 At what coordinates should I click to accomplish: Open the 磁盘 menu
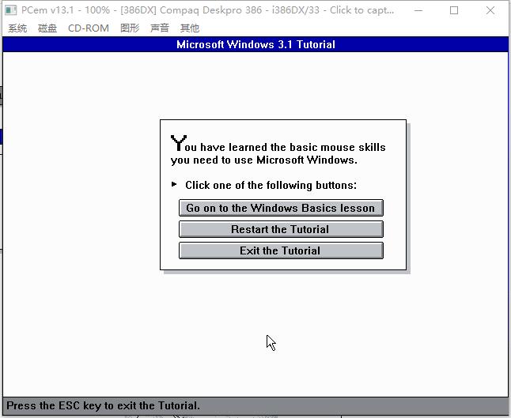(47, 28)
